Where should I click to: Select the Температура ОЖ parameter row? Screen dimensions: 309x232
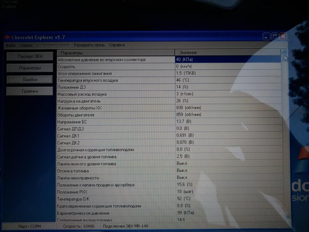click(116, 199)
